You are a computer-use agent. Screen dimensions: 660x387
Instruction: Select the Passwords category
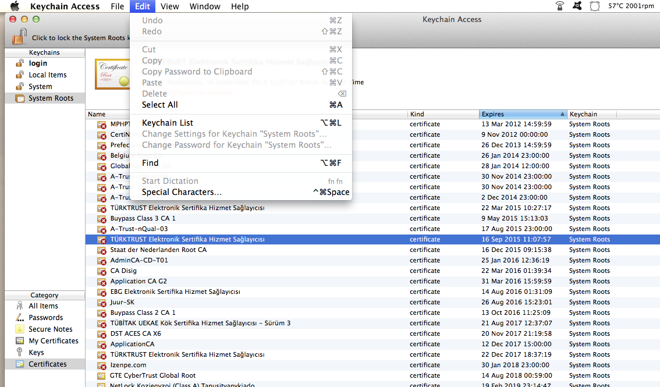point(45,318)
